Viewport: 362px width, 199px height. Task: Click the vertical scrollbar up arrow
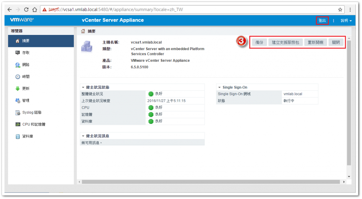coord(349,38)
